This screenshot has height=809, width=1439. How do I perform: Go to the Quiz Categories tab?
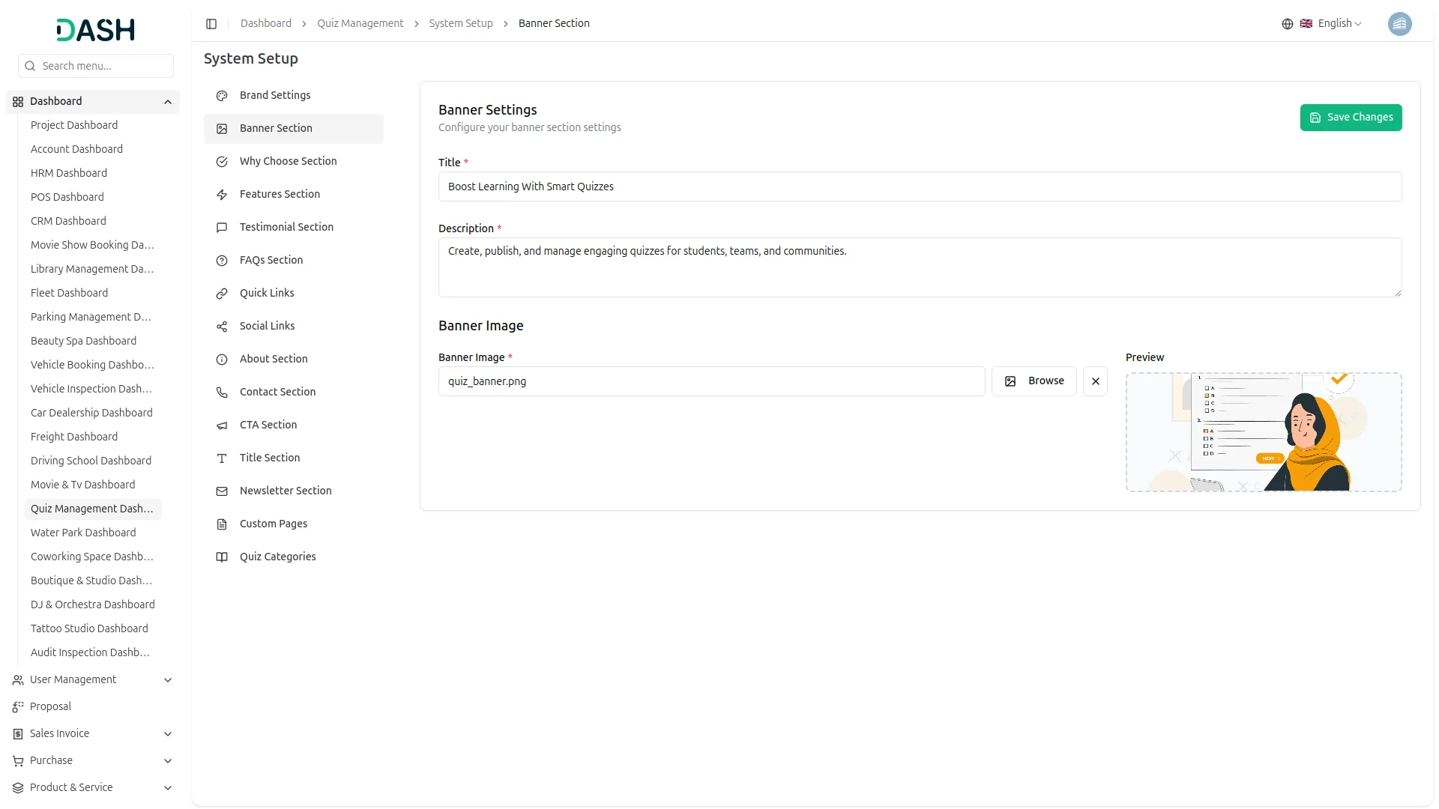click(x=277, y=557)
